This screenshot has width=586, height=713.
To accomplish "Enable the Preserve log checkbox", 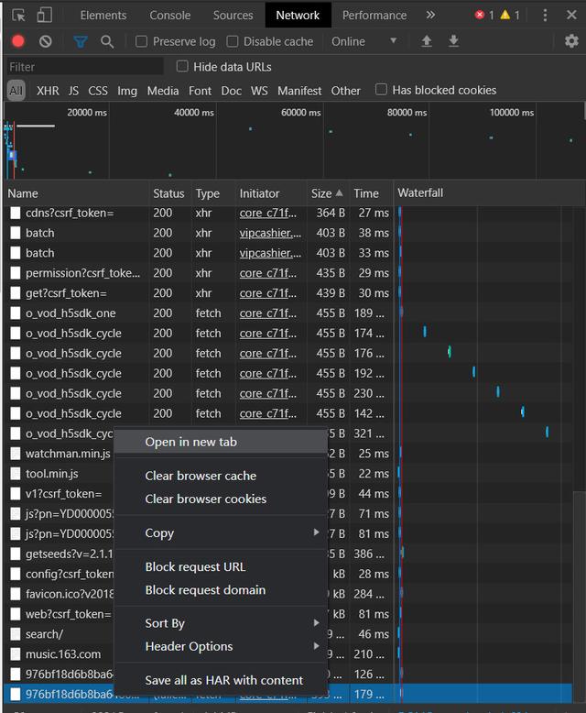I will click(142, 41).
